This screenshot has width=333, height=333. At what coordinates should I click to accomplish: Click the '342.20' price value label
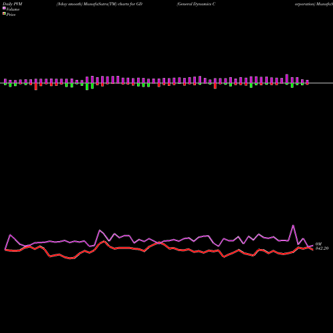(x=322, y=248)
